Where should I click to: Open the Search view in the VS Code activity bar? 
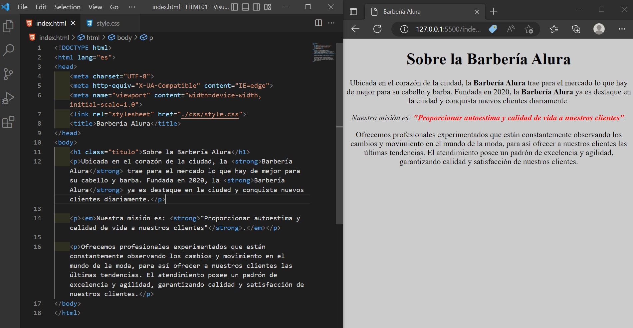tap(8, 50)
